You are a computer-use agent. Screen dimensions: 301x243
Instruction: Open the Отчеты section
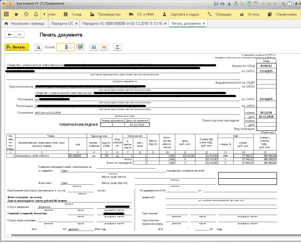(x=250, y=14)
